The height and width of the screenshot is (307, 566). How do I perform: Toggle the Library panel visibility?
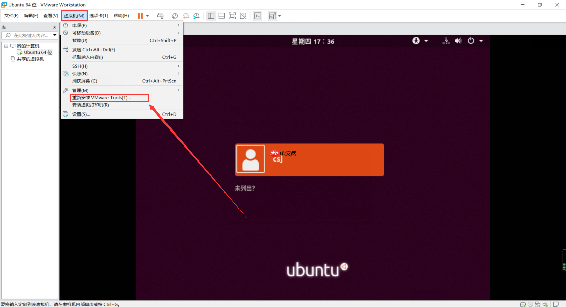coord(211,16)
